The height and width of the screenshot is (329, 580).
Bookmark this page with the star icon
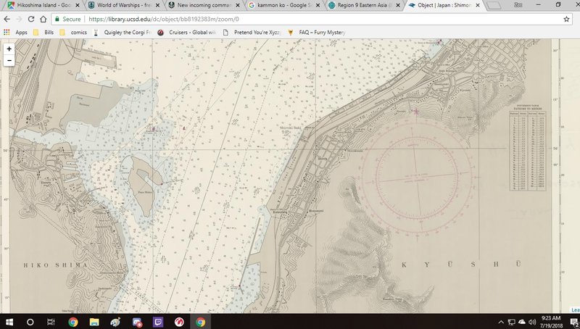(x=566, y=20)
